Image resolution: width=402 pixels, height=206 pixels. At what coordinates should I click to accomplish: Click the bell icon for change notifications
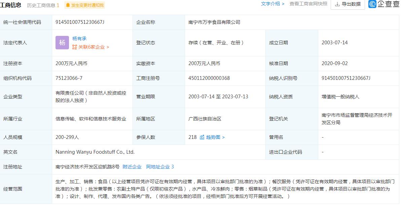click(x=68, y=5)
